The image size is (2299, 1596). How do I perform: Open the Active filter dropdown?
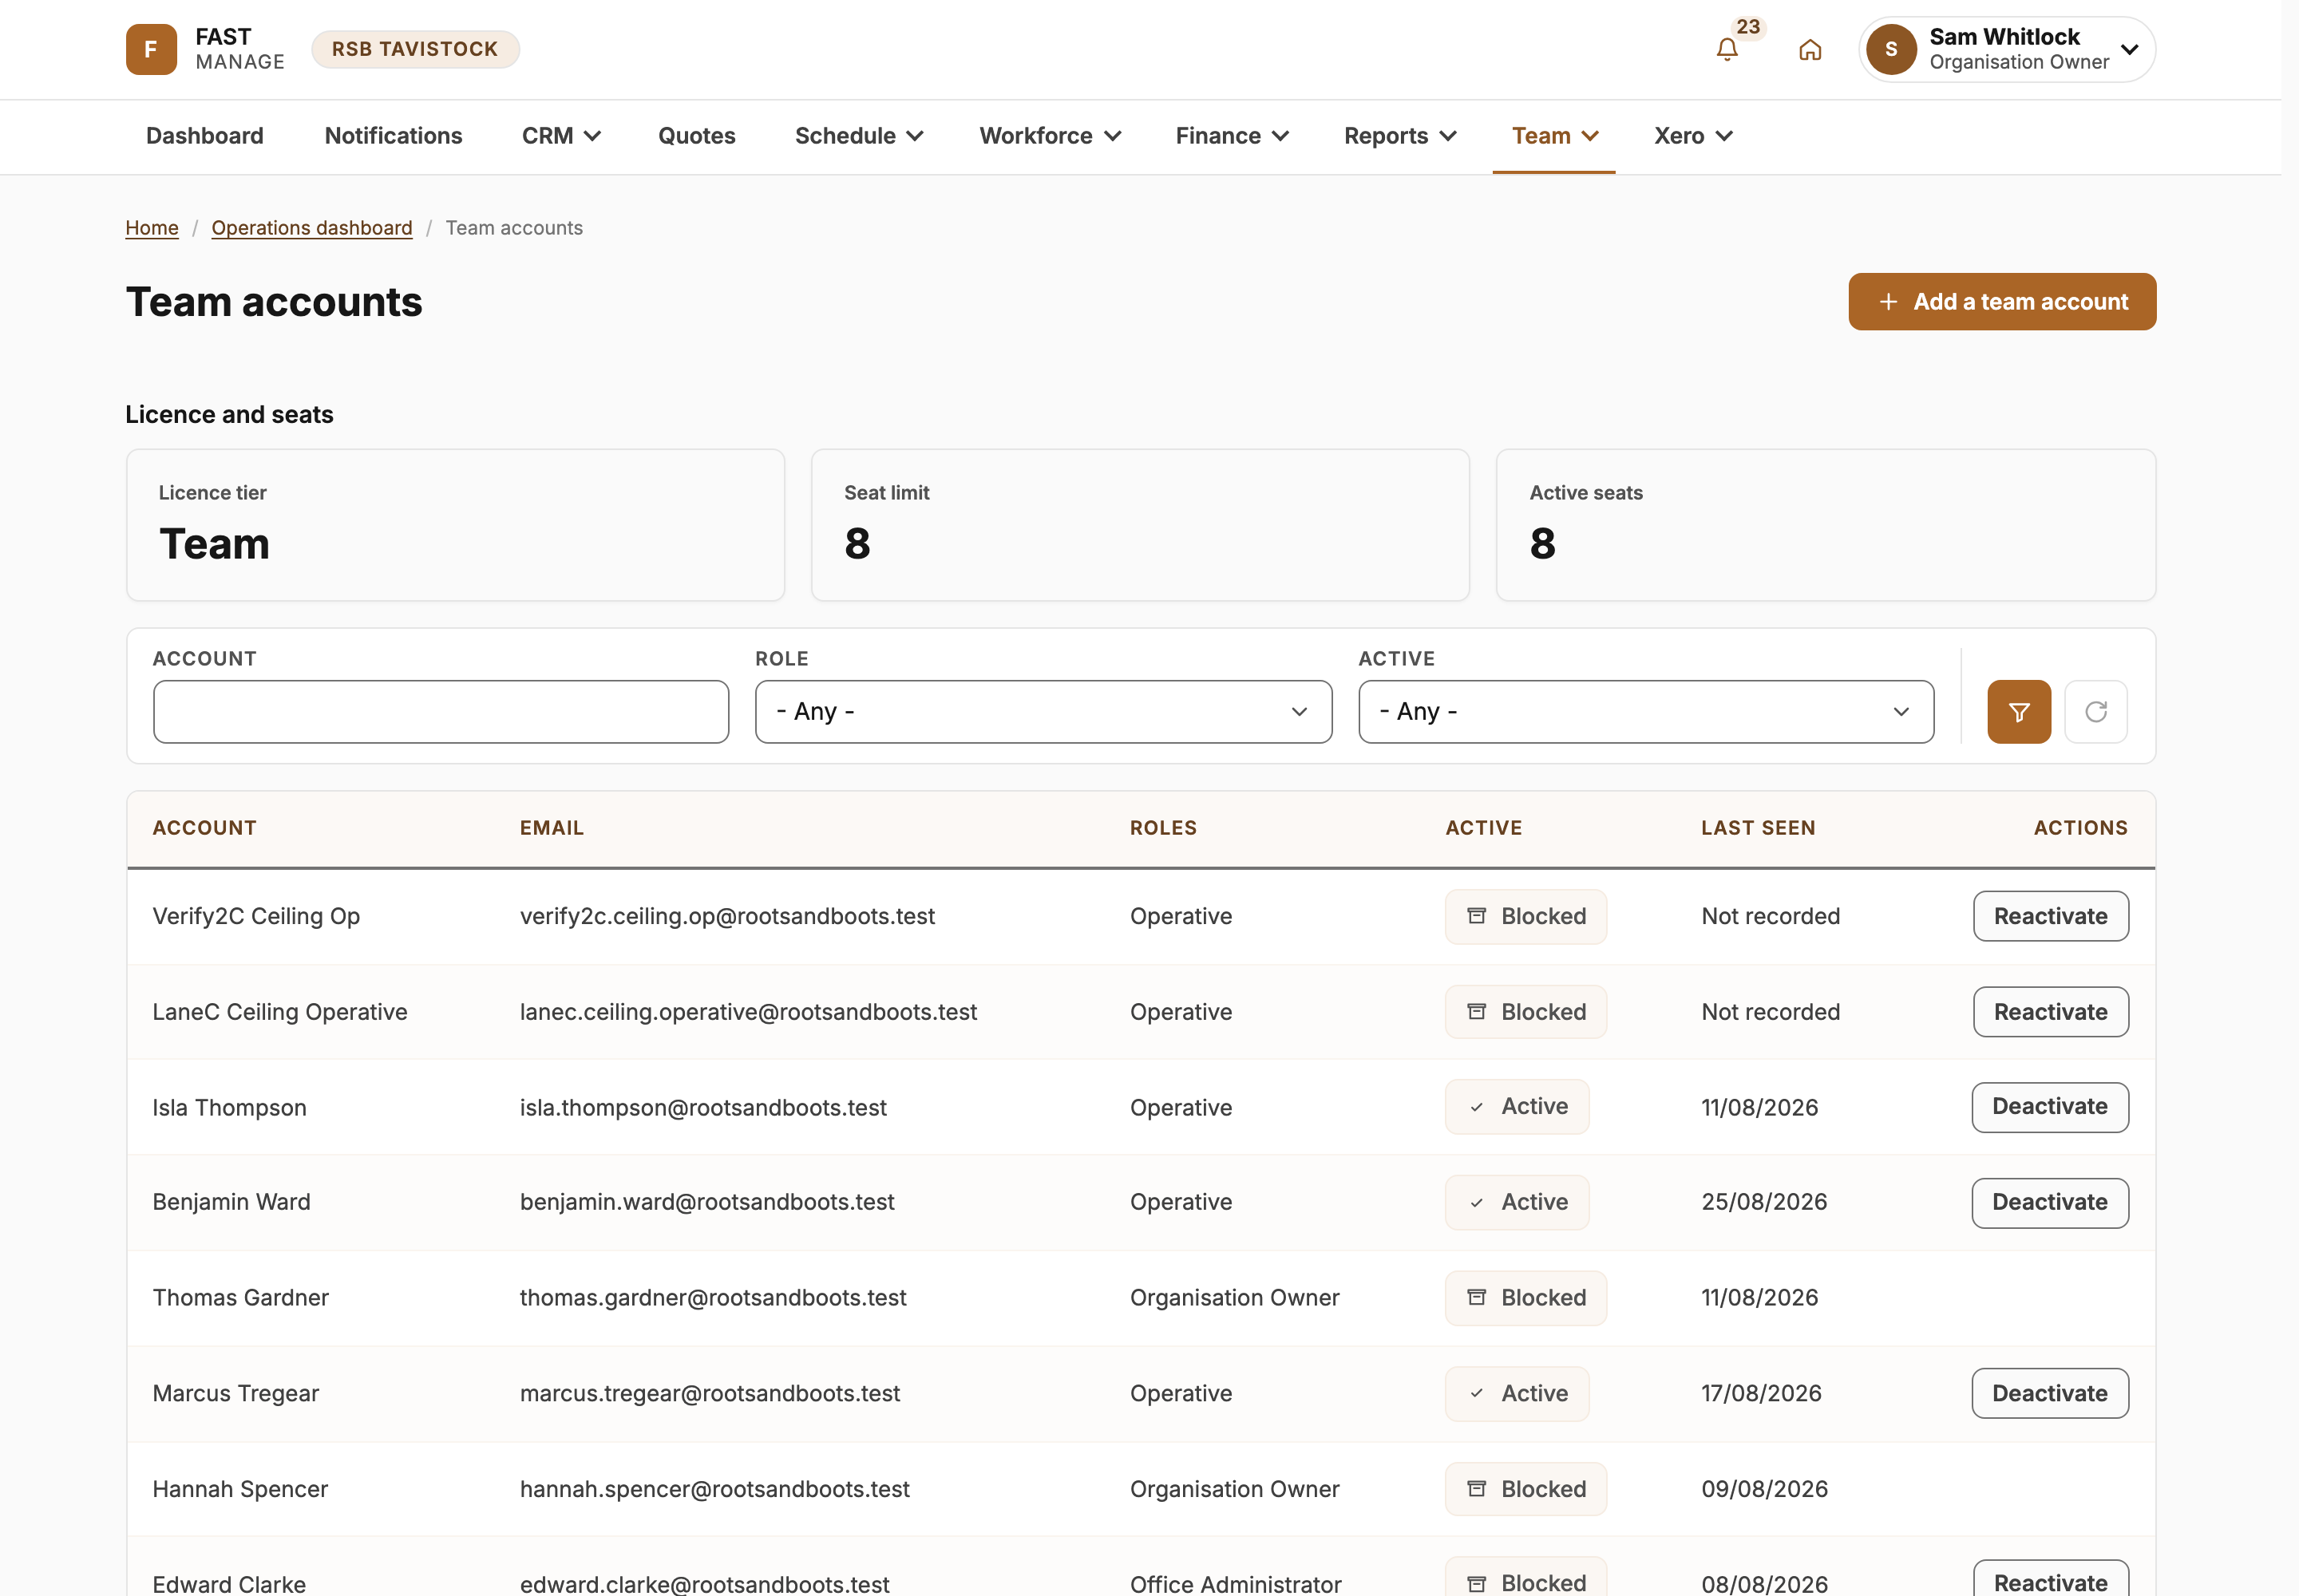click(1646, 712)
